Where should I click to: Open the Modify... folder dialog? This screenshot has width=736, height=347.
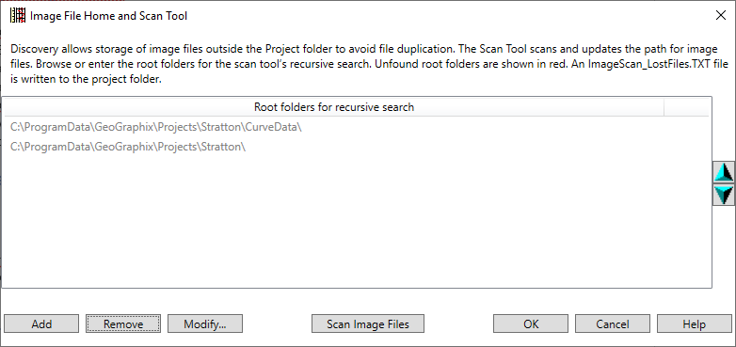point(205,323)
